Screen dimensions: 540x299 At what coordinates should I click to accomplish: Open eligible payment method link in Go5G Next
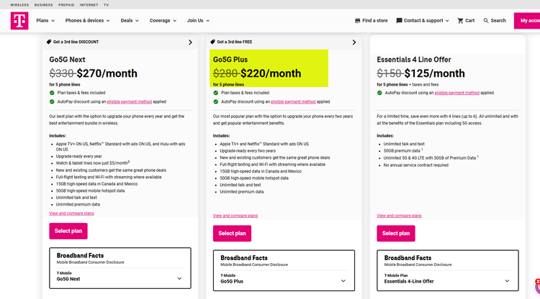pyautogui.click(x=130, y=102)
